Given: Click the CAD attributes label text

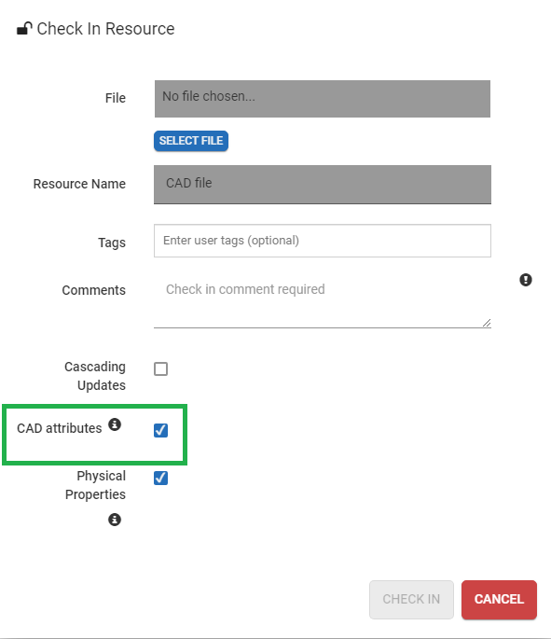Looking at the screenshot, I should (60, 428).
